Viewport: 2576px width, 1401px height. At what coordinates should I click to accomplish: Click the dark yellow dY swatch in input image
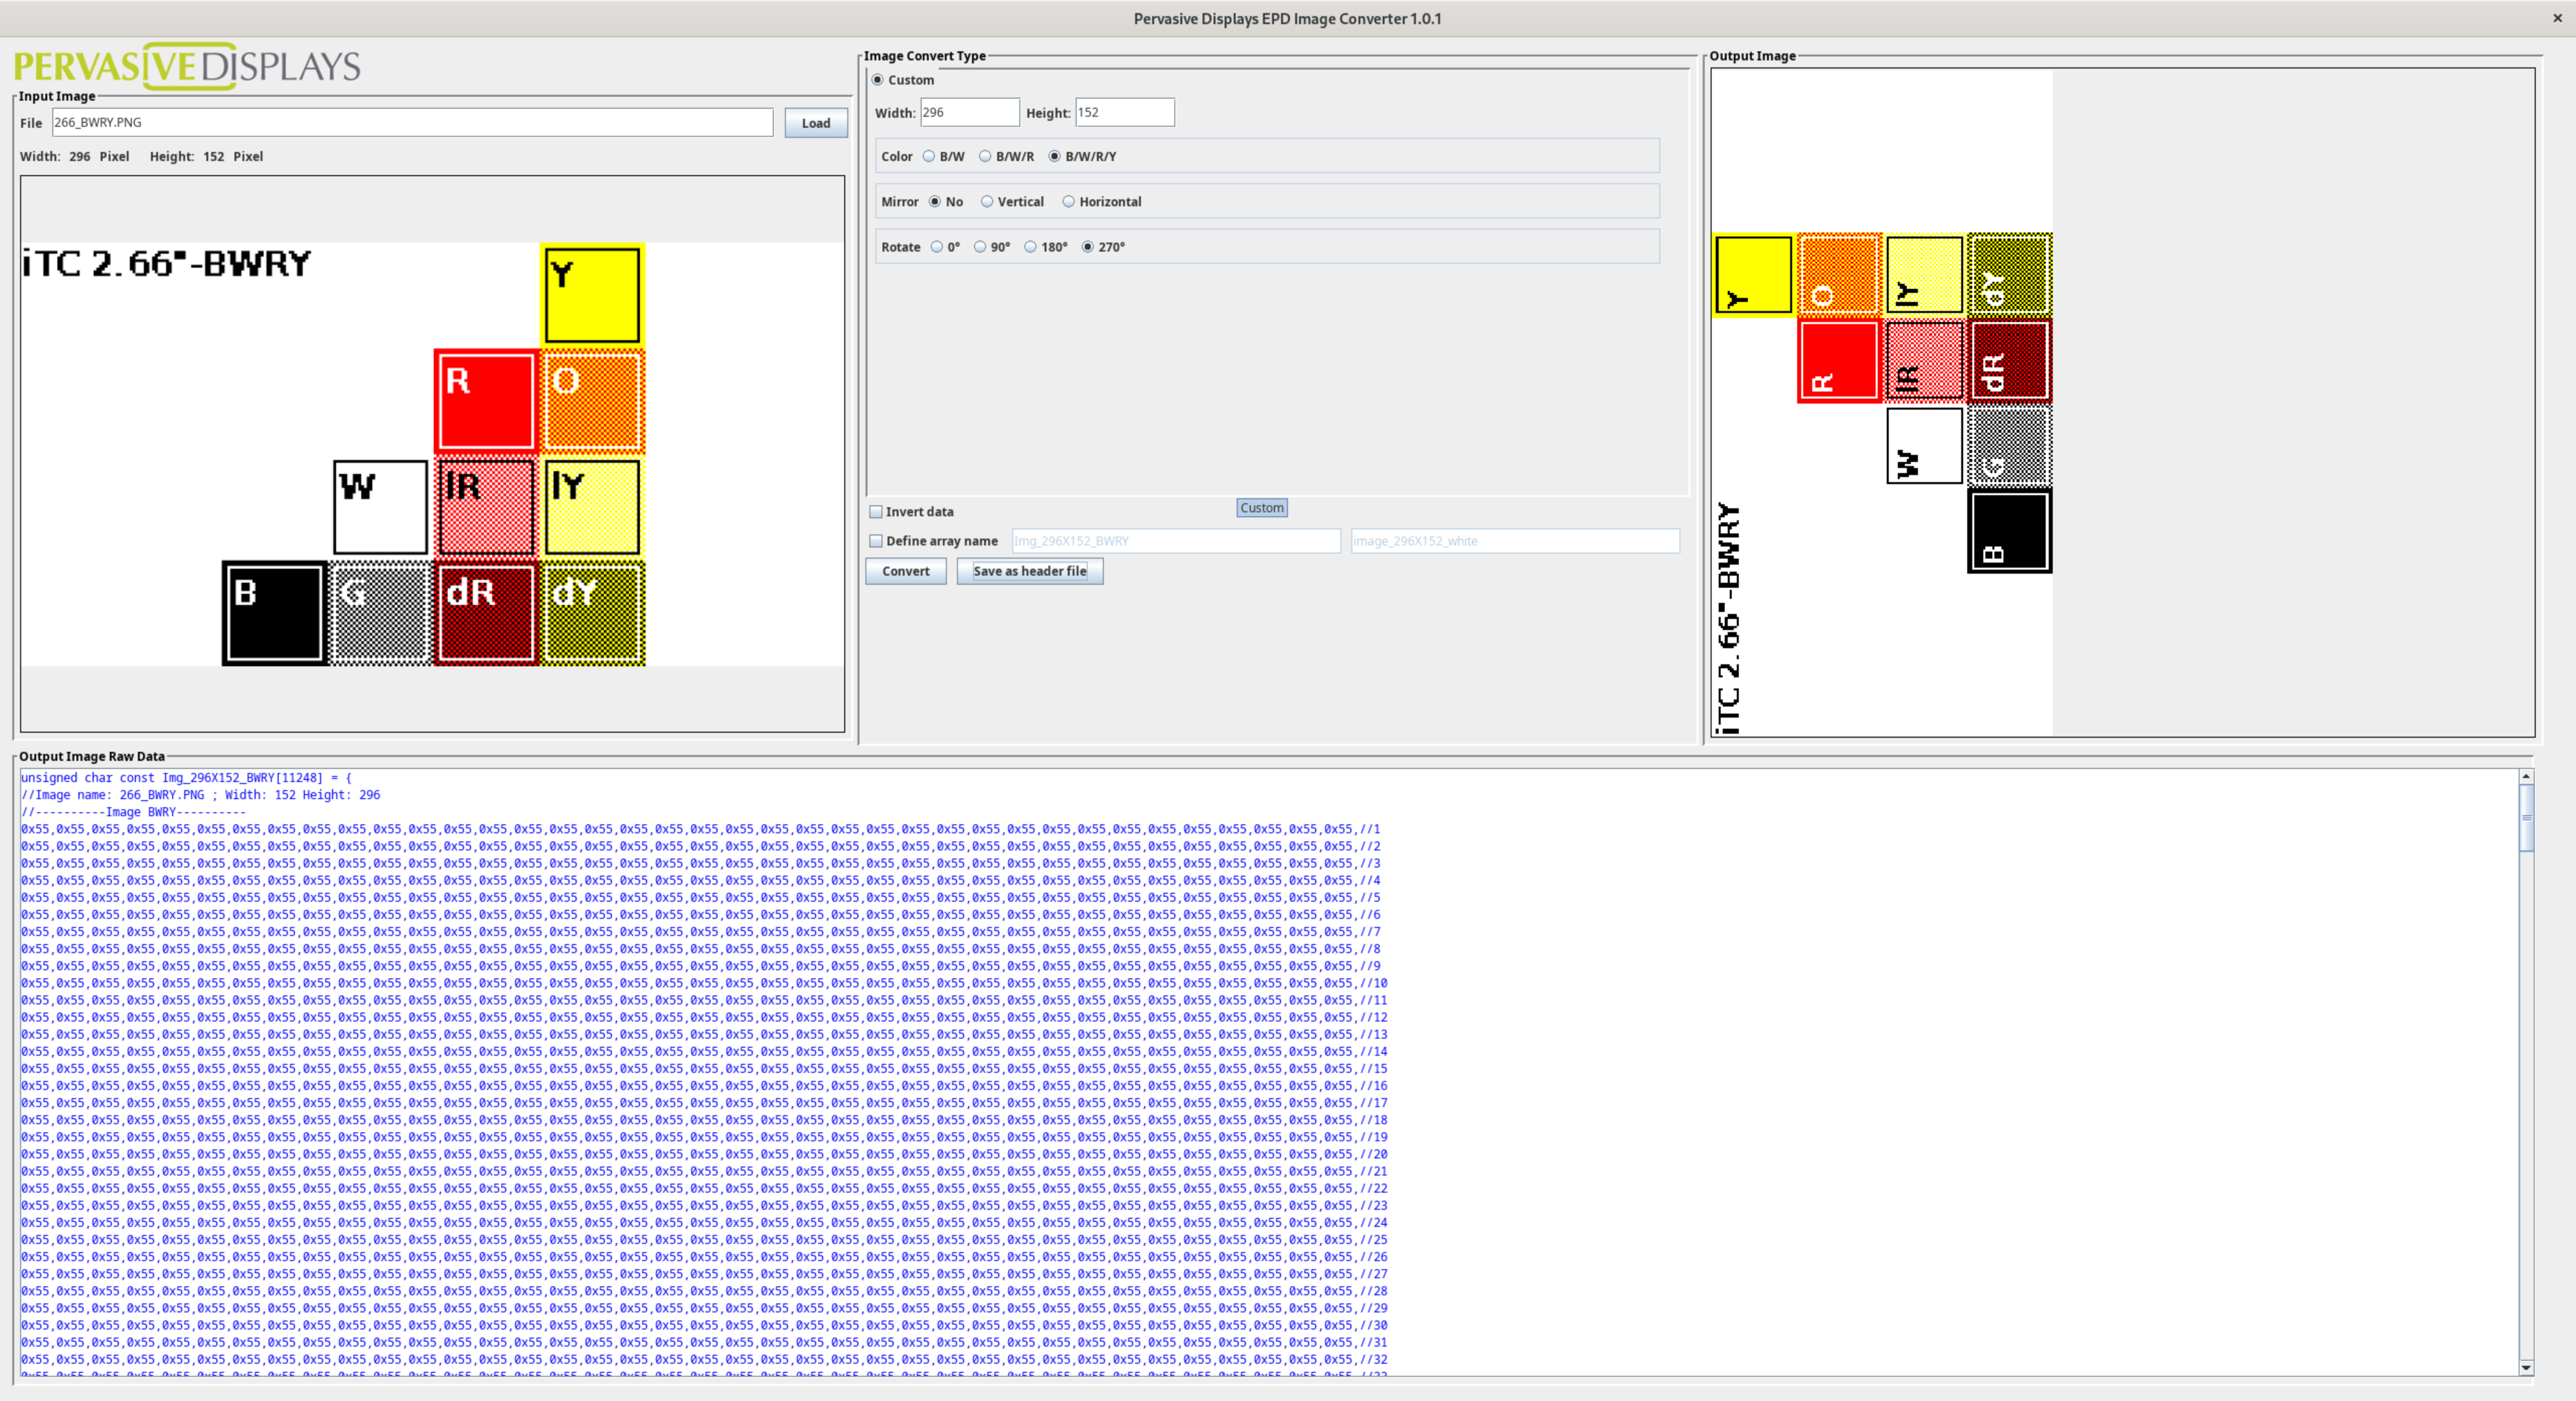592,613
